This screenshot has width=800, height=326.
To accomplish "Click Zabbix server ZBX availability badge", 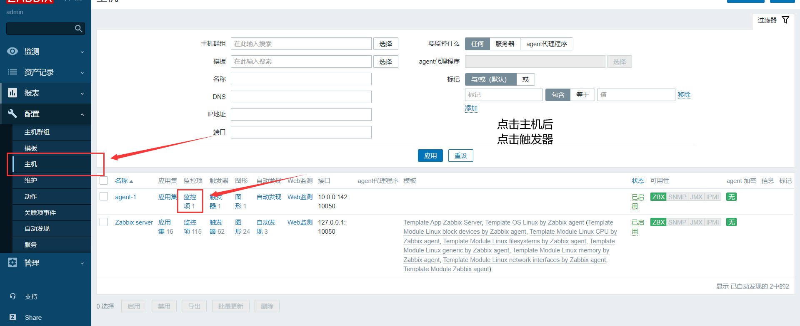I will click(658, 222).
